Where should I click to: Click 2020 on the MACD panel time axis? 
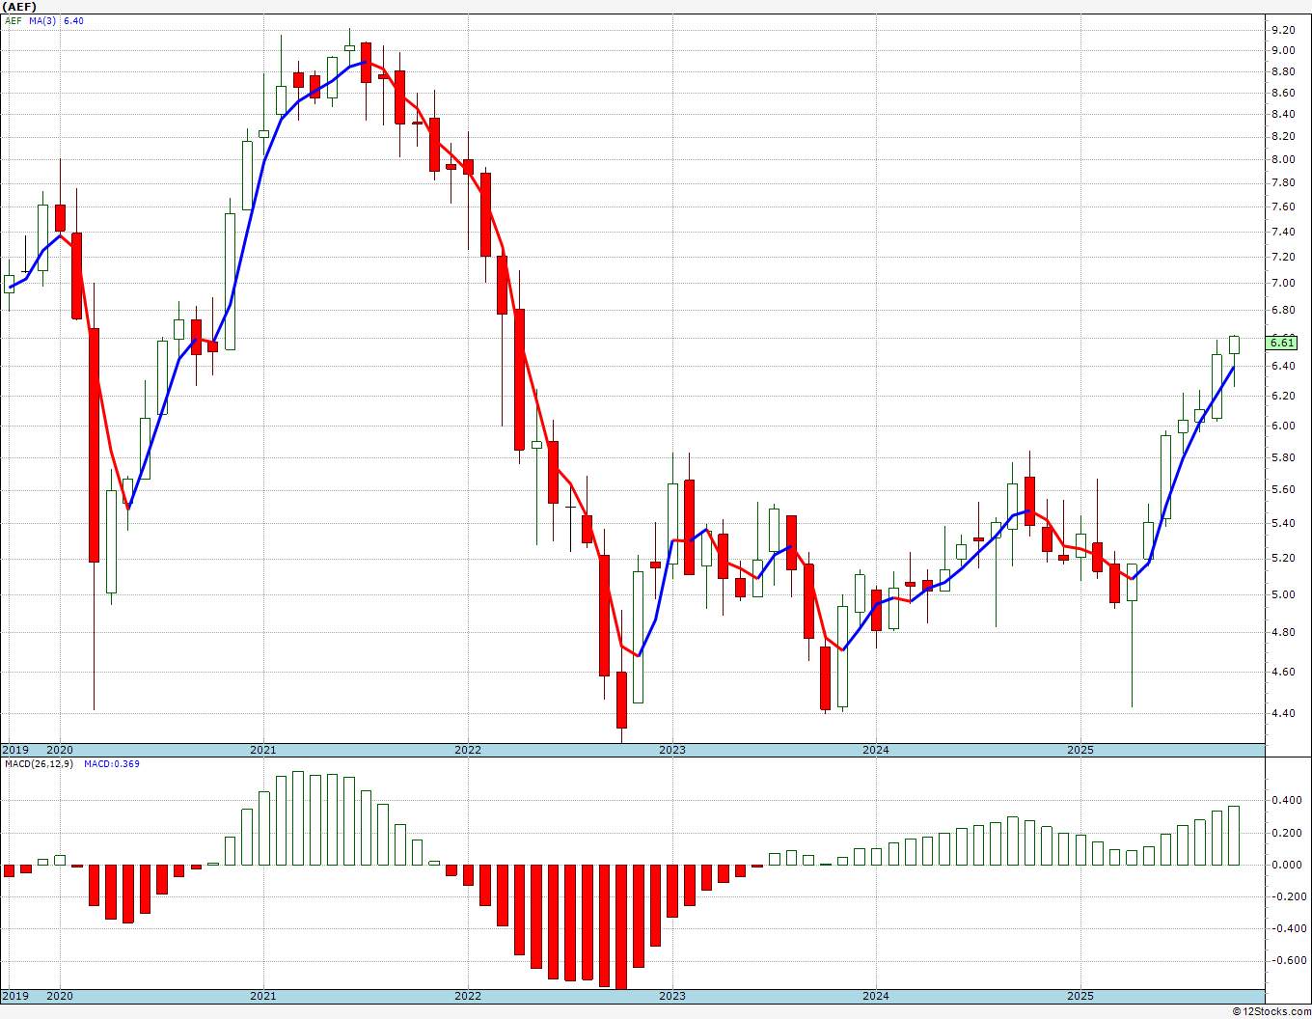coord(60,996)
